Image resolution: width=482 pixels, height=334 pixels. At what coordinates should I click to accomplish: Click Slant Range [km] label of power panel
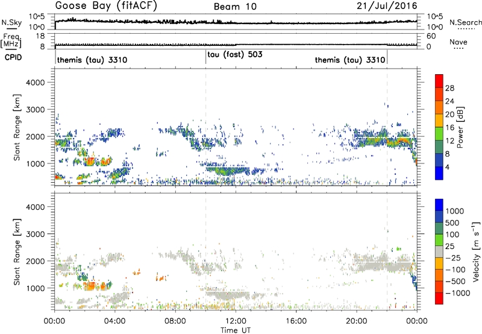[17, 127]
